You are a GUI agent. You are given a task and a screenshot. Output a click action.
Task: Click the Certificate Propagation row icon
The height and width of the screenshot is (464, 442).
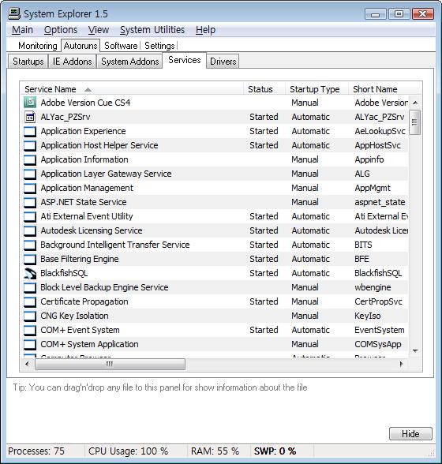click(x=30, y=301)
